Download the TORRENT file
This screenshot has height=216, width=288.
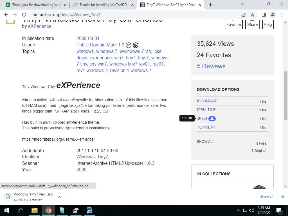tap(206, 127)
